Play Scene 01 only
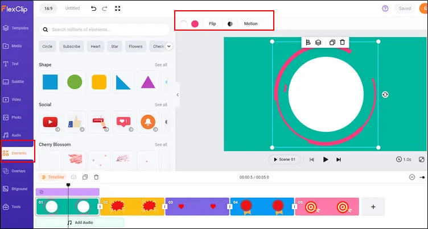The image size is (428, 229). [285, 160]
